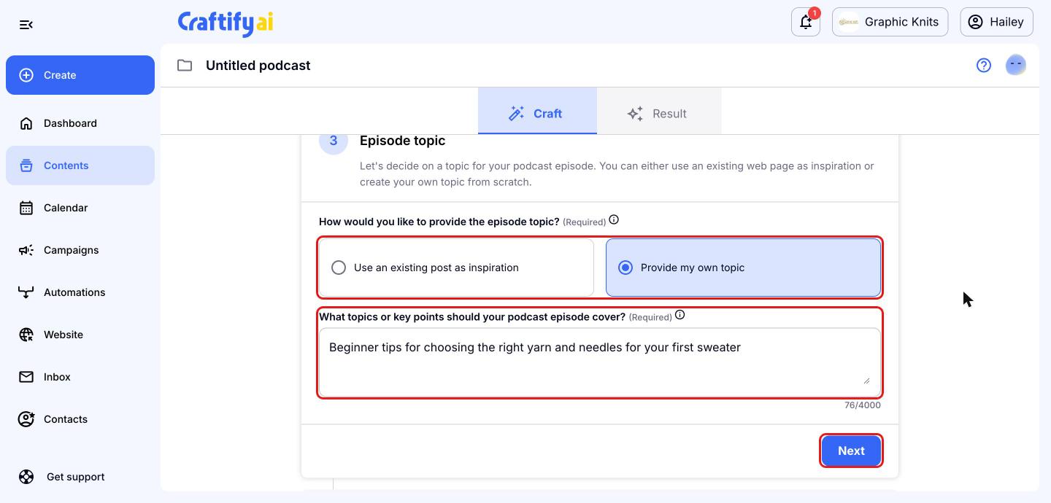The image size is (1051, 503).
Task: Open Dashboard from the sidebar
Action: (80, 123)
